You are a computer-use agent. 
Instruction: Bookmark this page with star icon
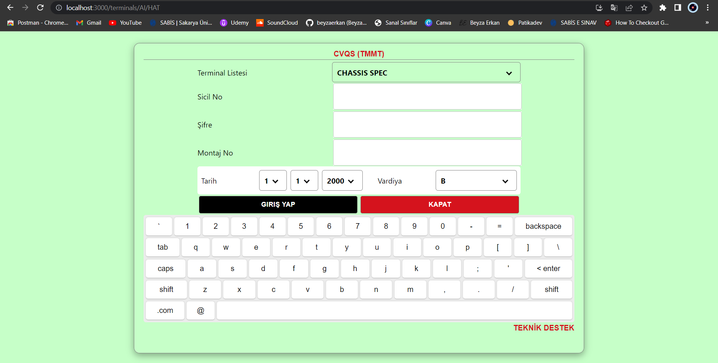[x=644, y=7]
